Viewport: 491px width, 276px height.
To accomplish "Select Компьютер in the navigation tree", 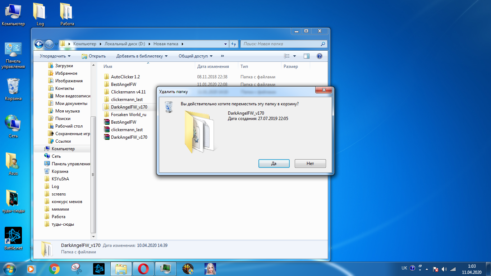I will 63,149.
